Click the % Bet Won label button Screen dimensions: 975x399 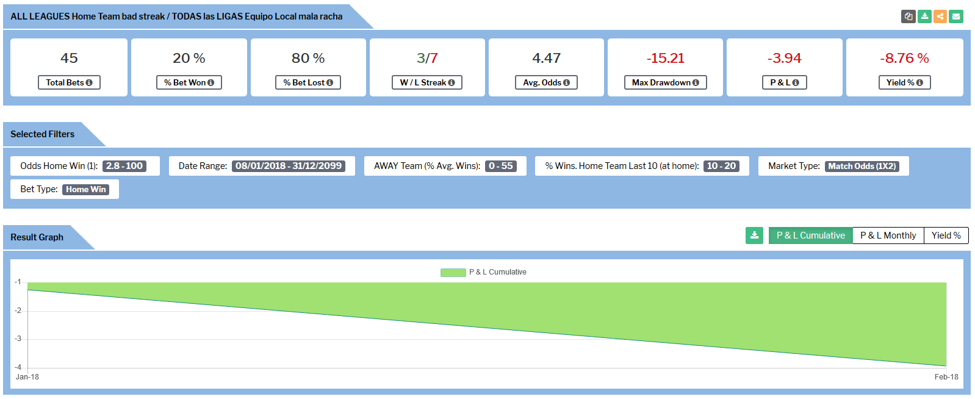tap(189, 82)
